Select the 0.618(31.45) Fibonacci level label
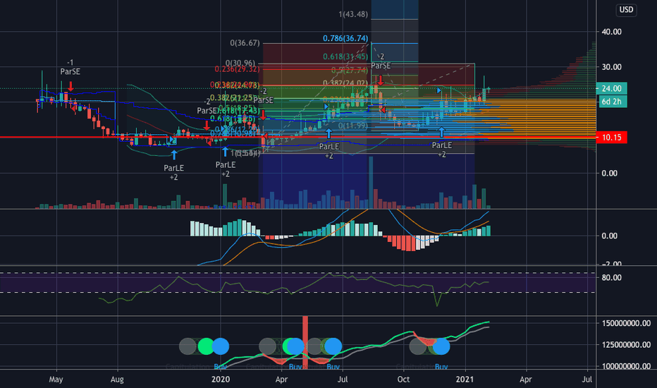657x388 pixels. (x=345, y=56)
